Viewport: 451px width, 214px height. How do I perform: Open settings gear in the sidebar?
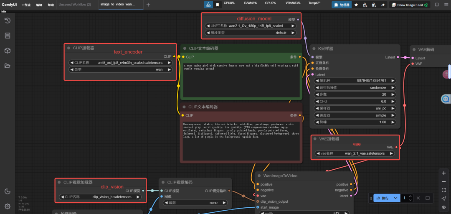(x=8, y=206)
